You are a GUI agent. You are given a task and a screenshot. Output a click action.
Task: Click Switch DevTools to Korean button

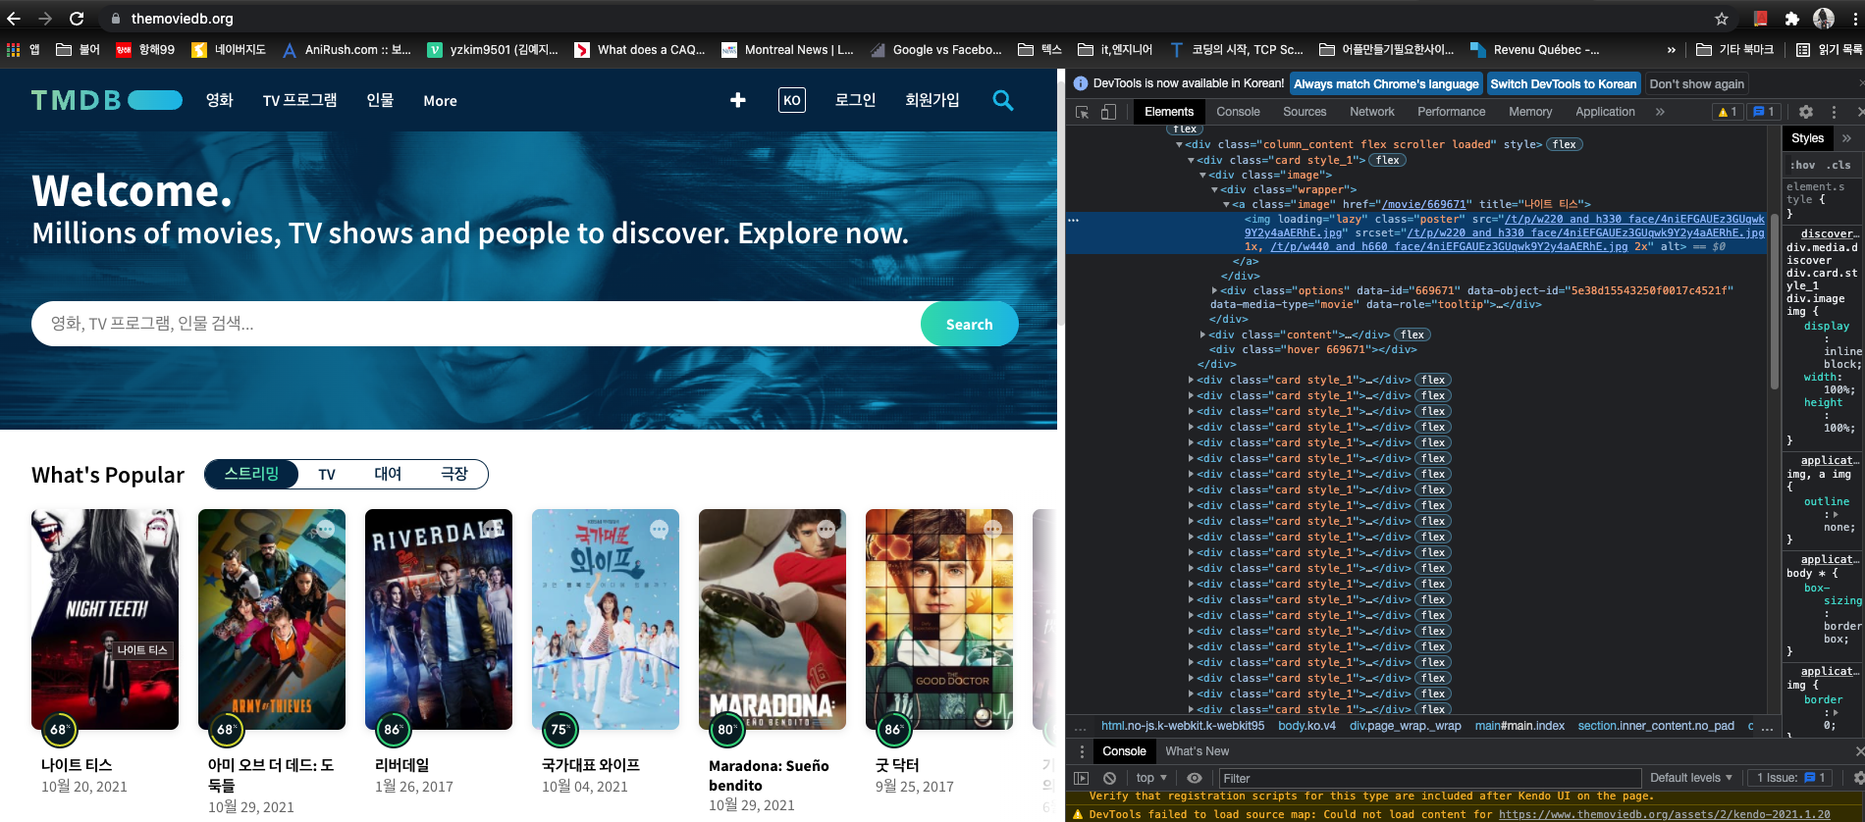pos(1564,84)
